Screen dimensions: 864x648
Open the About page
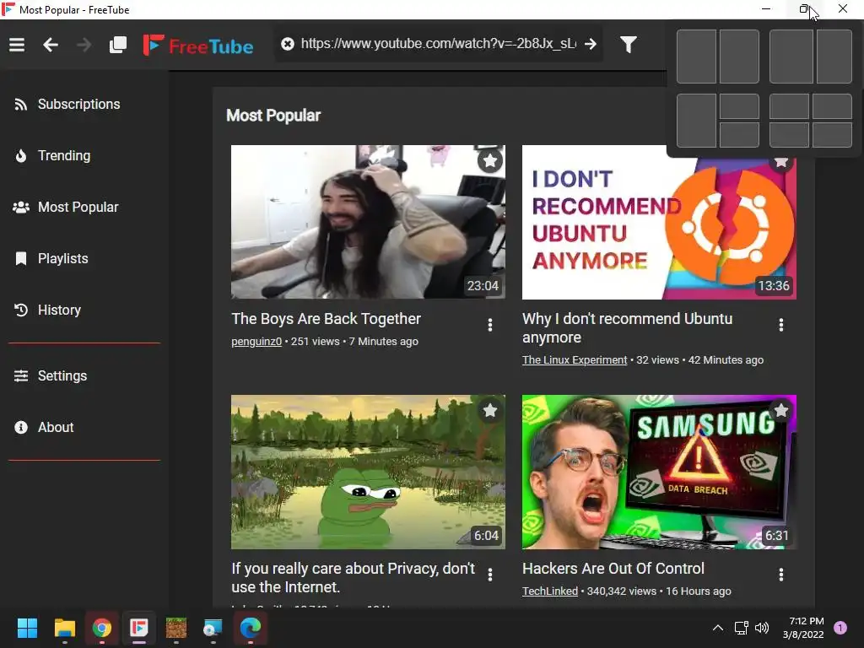(x=84, y=427)
